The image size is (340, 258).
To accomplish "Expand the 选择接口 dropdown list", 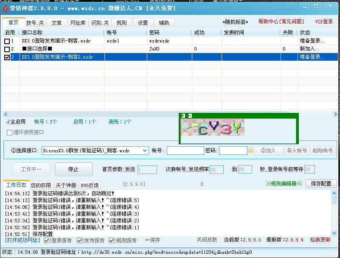I will pos(144,151).
